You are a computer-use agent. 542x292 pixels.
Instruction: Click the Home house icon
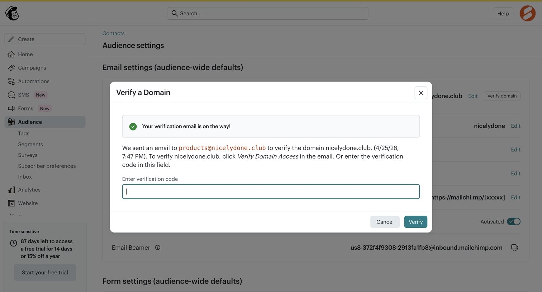point(11,54)
